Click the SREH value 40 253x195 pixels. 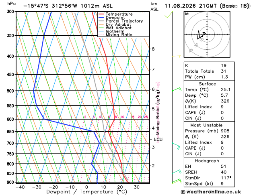click(x=224, y=172)
